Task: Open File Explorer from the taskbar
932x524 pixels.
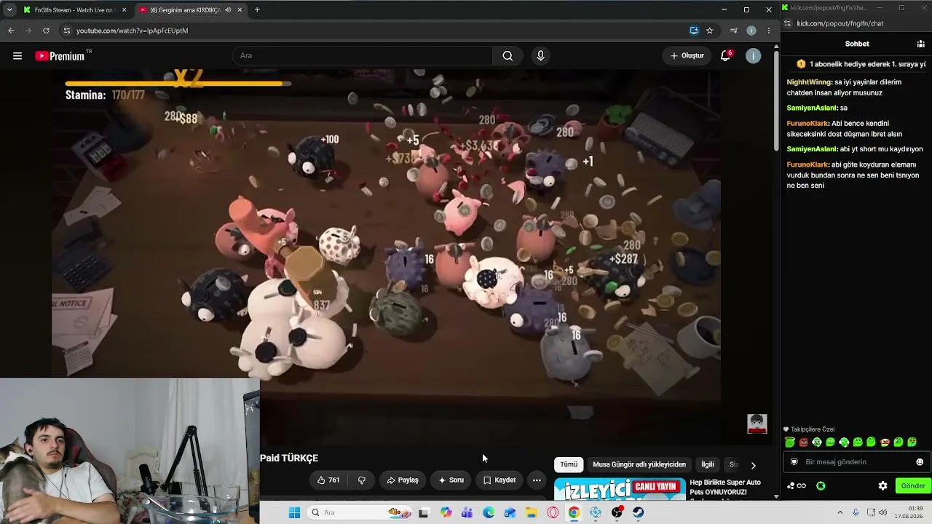Action: [531, 513]
